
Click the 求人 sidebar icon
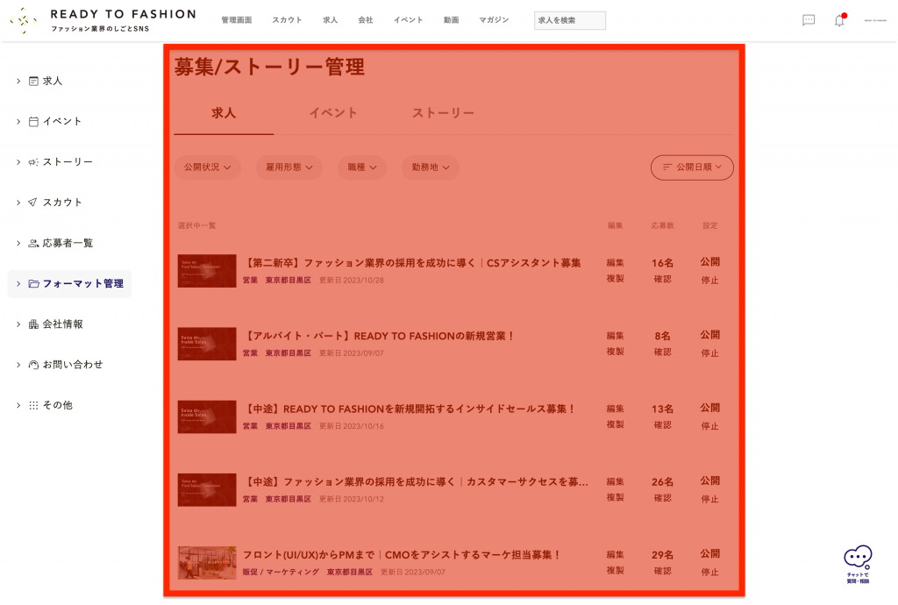33,81
